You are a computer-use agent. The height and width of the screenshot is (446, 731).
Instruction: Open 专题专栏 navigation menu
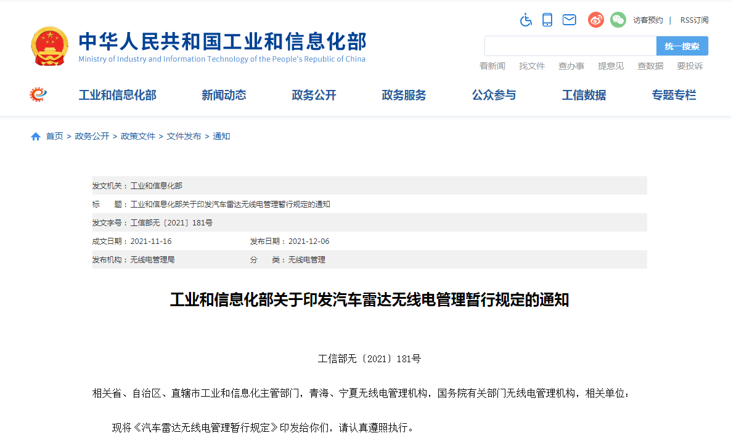coord(674,95)
